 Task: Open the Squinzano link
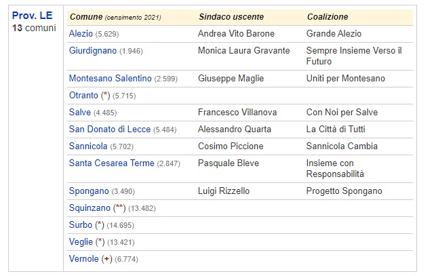pyautogui.click(x=90, y=208)
